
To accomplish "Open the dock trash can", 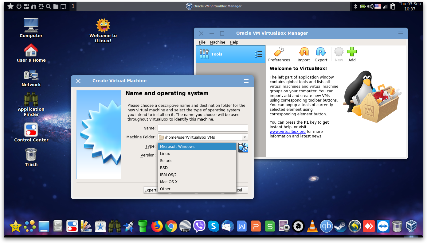I will tap(397, 226).
